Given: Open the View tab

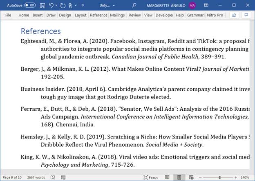Looking at the screenshot, I should tap(148, 15).
